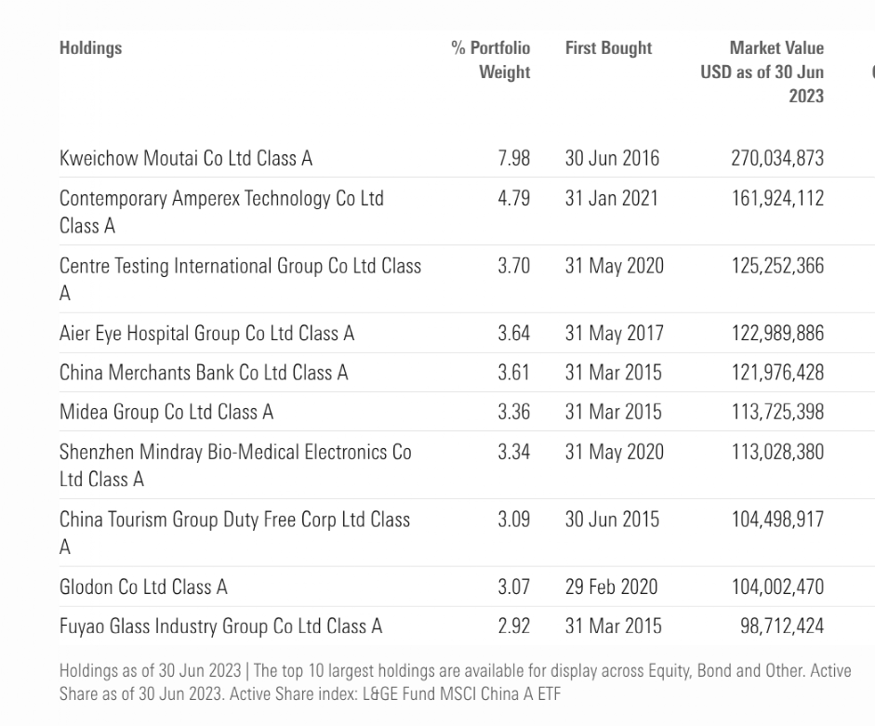This screenshot has width=875, height=726.
Task: Select market value 161,924,112 cell
Action: tap(777, 198)
